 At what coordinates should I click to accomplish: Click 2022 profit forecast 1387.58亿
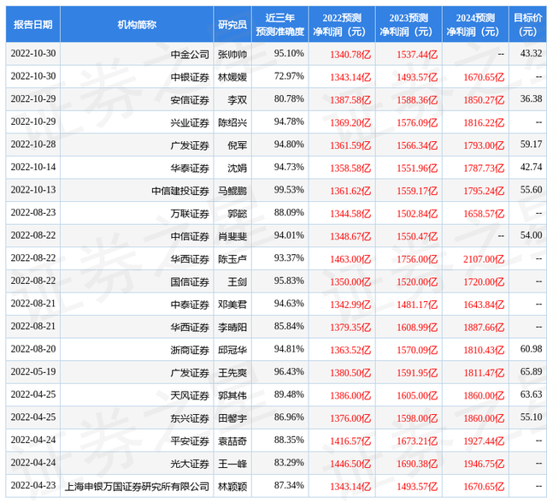[350, 100]
